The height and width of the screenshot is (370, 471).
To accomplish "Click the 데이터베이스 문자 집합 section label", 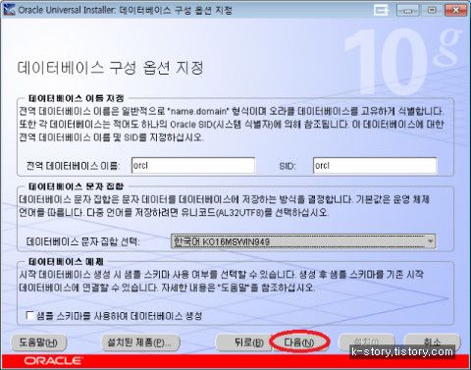I will [76, 186].
